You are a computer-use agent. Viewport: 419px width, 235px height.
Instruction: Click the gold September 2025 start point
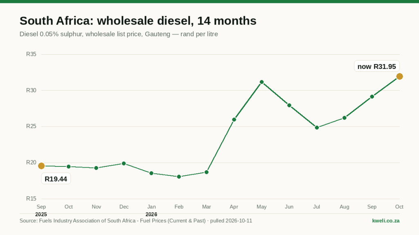(41, 166)
